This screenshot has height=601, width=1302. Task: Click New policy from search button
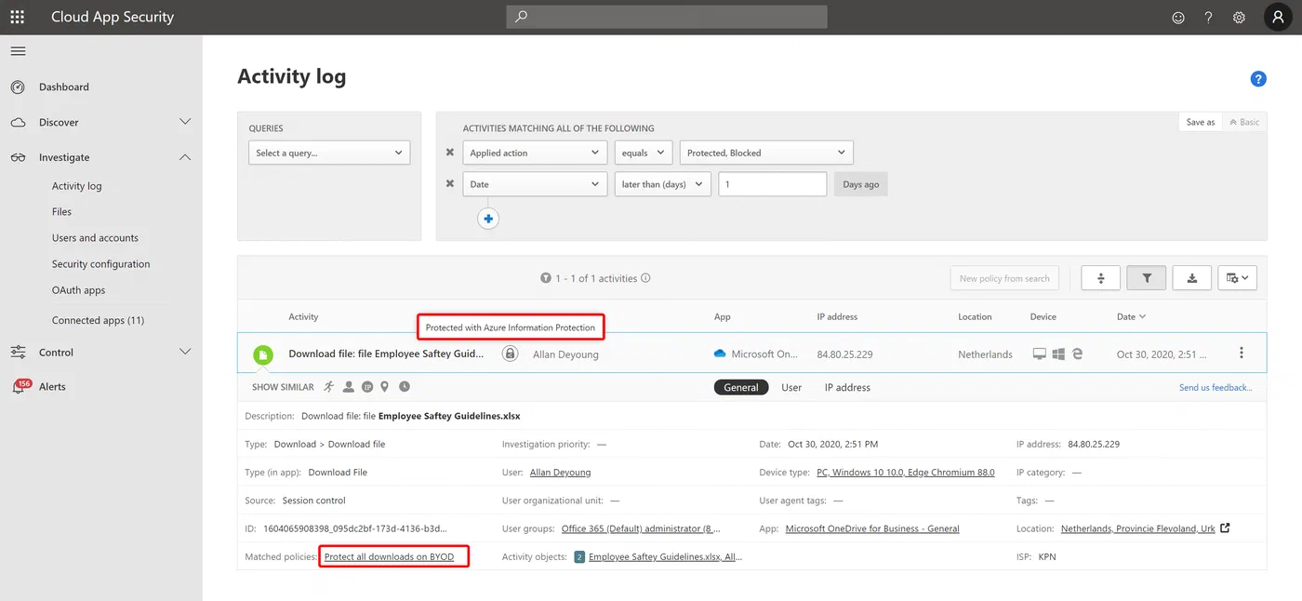1004,278
